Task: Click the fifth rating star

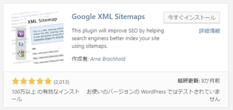Action: 48,81
